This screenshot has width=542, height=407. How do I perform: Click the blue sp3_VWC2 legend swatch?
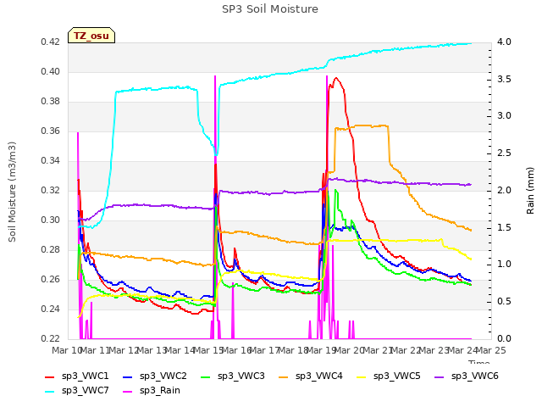(x=128, y=376)
